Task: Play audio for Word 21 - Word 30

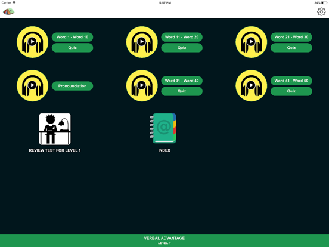Action: click(252, 42)
